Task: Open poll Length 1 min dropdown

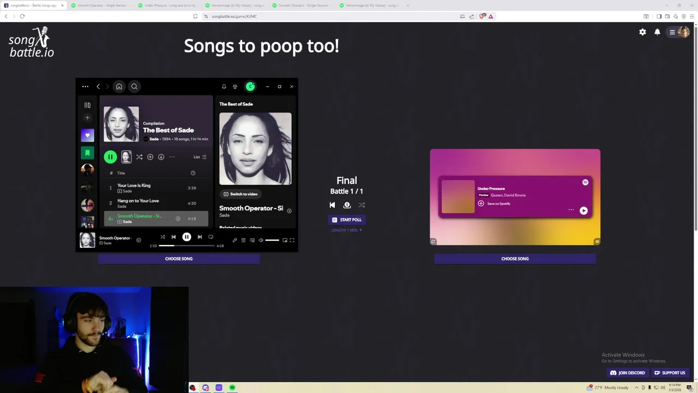Action: (x=347, y=230)
